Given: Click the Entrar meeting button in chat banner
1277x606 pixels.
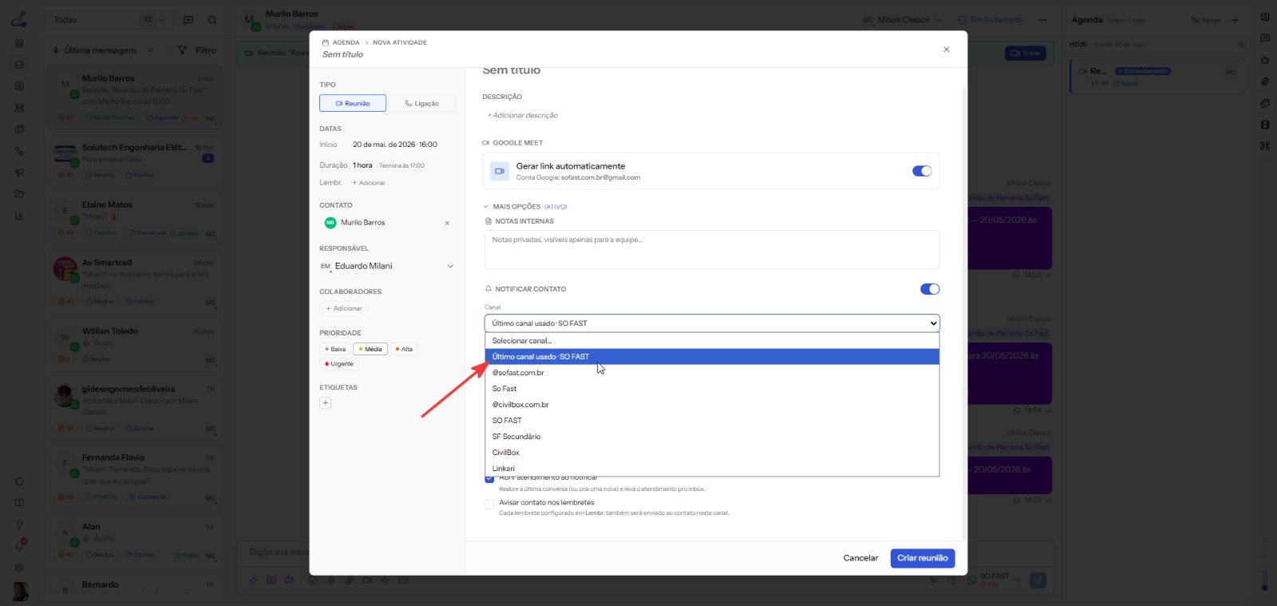Looking at the screenshot, I should pyautogui.click(x=1026, y=53).
